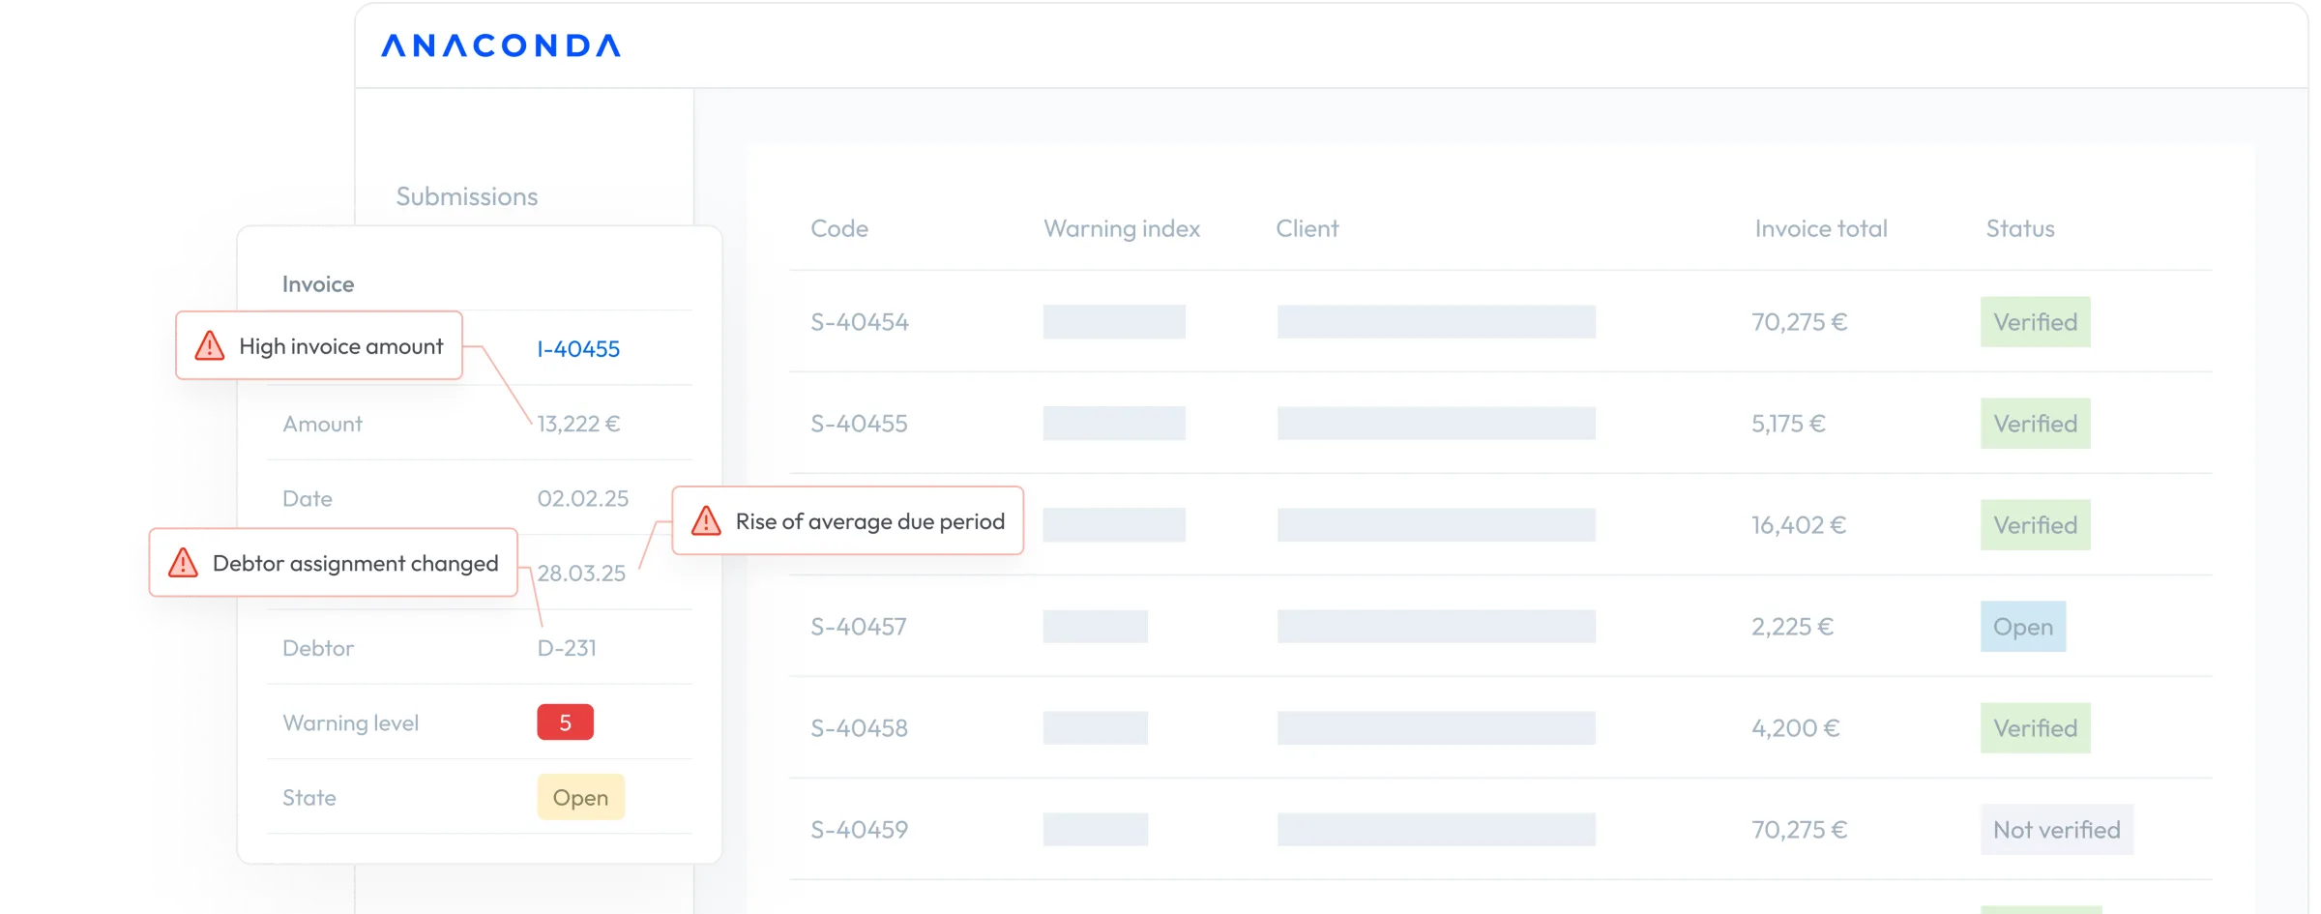Open invoice link I-40455
Image resolution: width=2321 pixels, height=914 pixels.
(x=578, y=348)
